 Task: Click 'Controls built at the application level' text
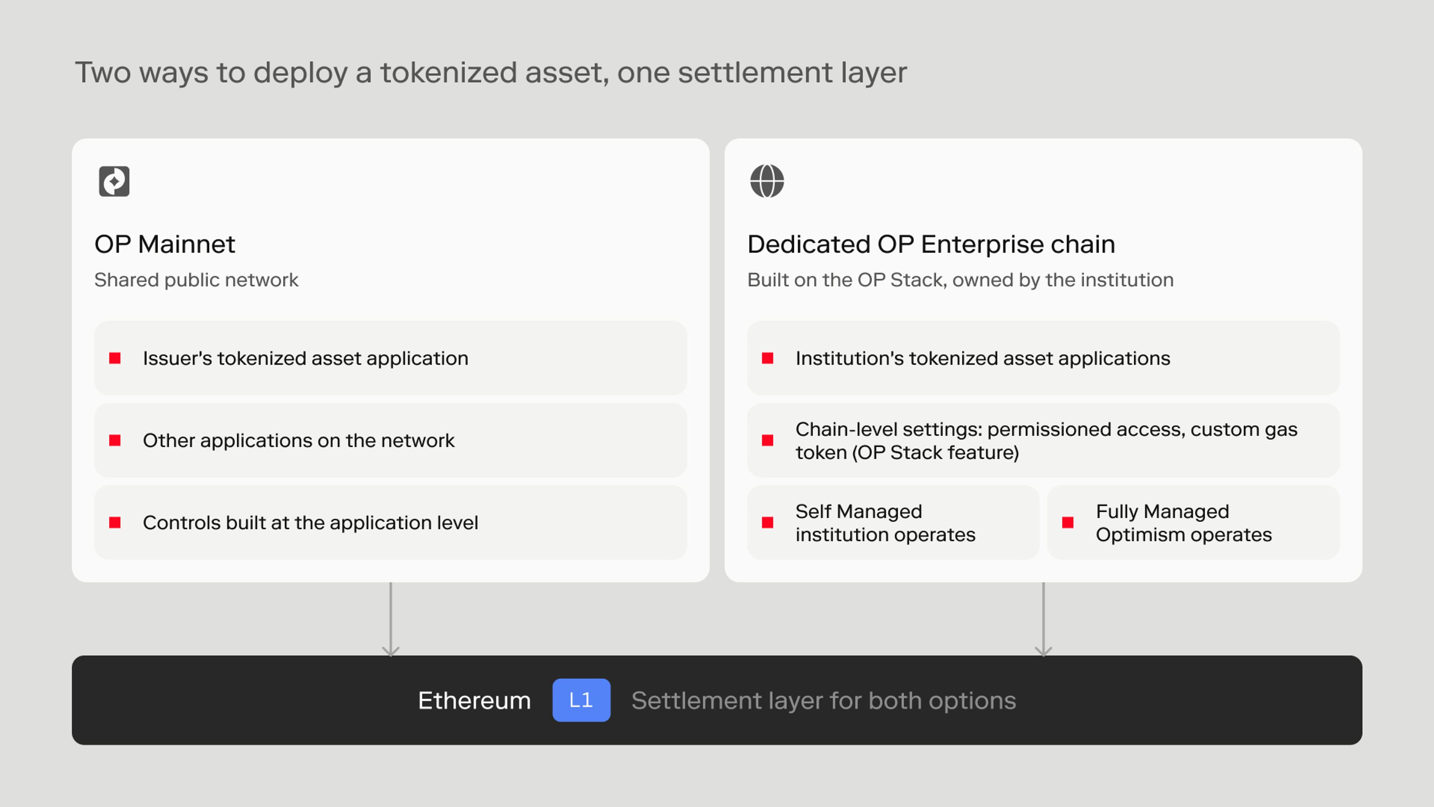tap(311, 523)
